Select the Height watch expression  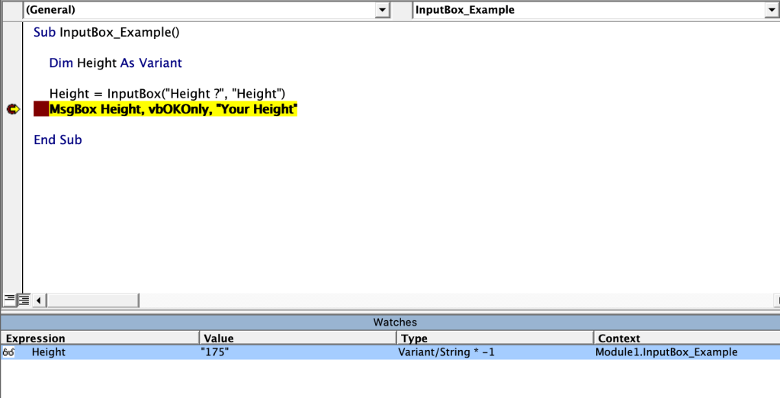pos(49,352)
